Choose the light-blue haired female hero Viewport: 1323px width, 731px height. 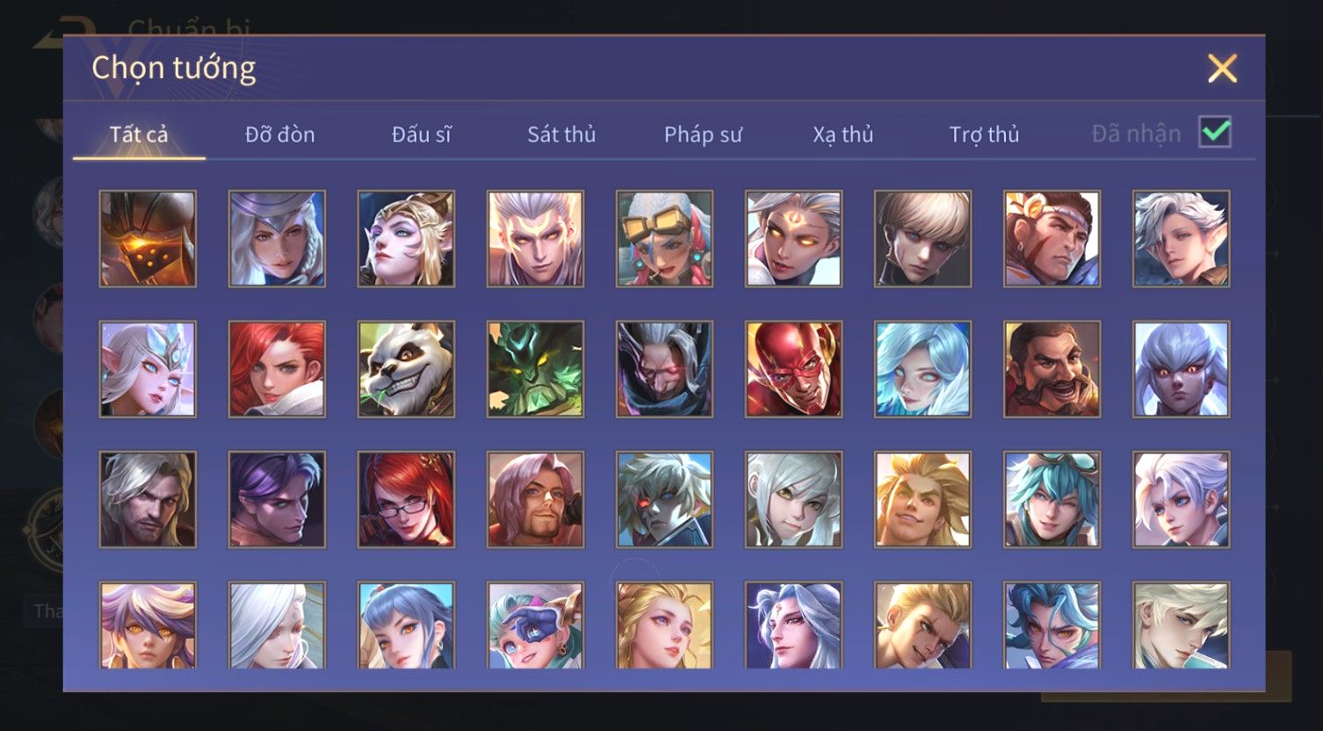pyautogui.click(x=922, y=369)
